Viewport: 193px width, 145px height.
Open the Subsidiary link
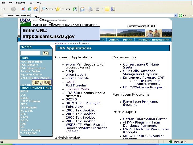click(74, 107)
